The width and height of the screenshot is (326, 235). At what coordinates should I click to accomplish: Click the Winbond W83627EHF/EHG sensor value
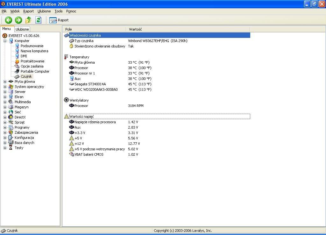[158, 41]
